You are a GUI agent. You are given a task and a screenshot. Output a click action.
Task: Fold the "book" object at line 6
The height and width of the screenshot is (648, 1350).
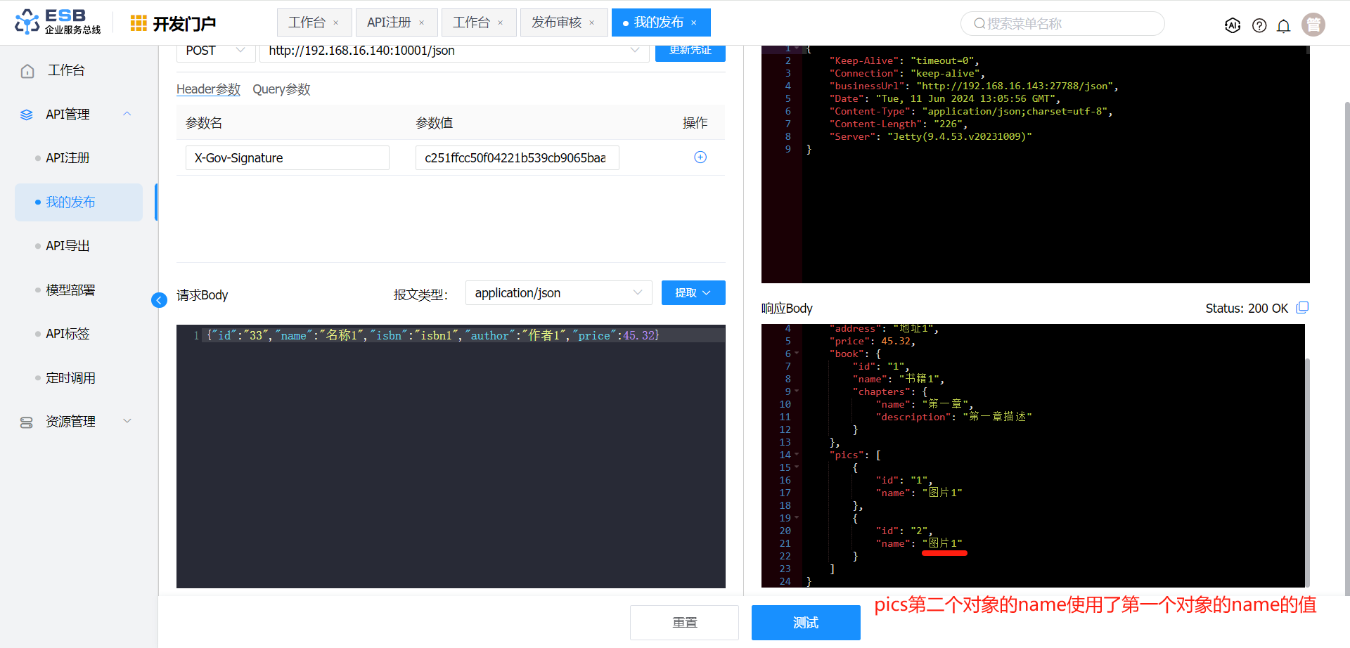(797, 354)
